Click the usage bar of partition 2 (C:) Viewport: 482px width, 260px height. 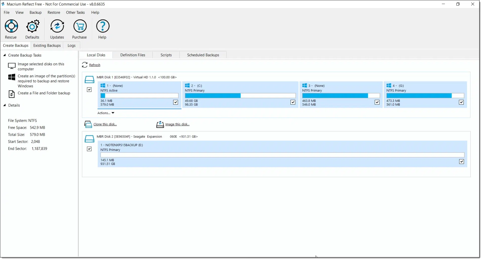(x=240, y=96)
